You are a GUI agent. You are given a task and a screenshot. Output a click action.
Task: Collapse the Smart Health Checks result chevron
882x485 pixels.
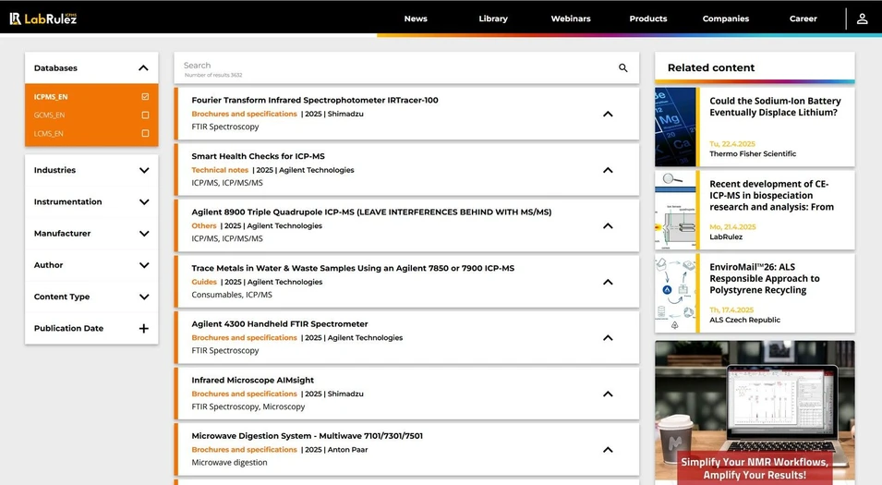(608, 170)
